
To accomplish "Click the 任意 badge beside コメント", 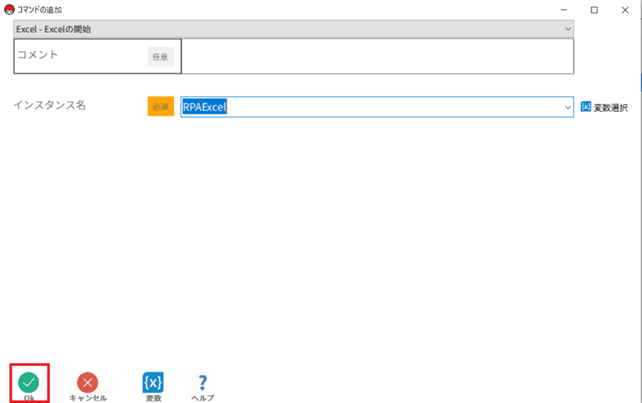I will 161,57.
